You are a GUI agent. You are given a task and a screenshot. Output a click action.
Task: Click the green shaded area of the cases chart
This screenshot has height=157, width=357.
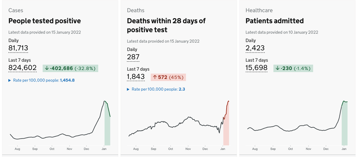[x=107, y=129]
